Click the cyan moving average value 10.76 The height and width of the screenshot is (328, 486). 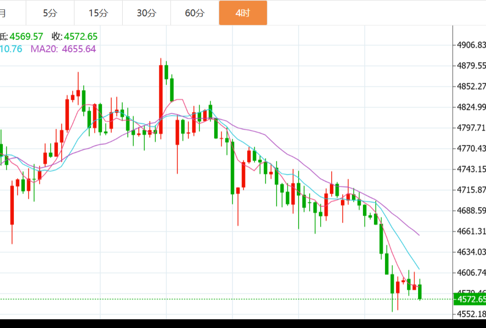[x=11, y=49]
